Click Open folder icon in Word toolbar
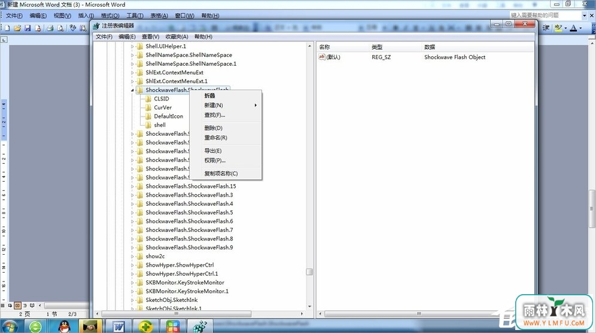Screen dimensions: 596x333 pyautogui.click(x=17, y=28)
